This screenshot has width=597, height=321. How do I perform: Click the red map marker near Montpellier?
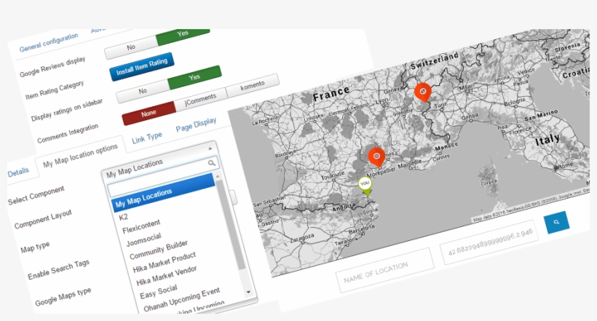[376, 157]
